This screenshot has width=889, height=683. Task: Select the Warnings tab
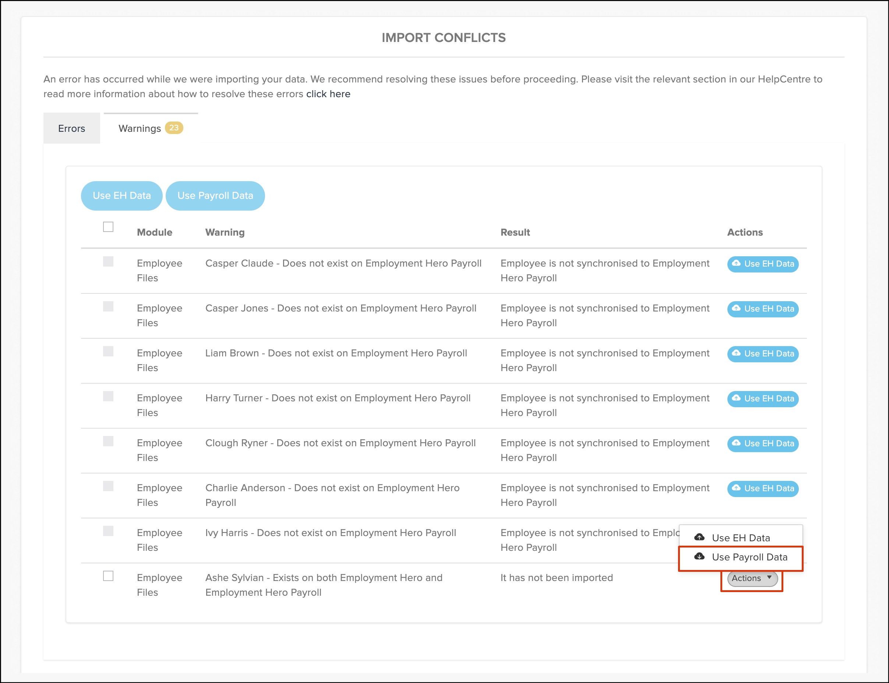(140, 128)
